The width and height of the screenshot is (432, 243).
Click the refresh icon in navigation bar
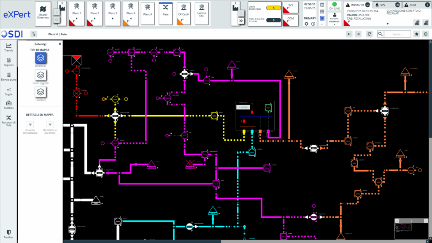coord(370,34)
